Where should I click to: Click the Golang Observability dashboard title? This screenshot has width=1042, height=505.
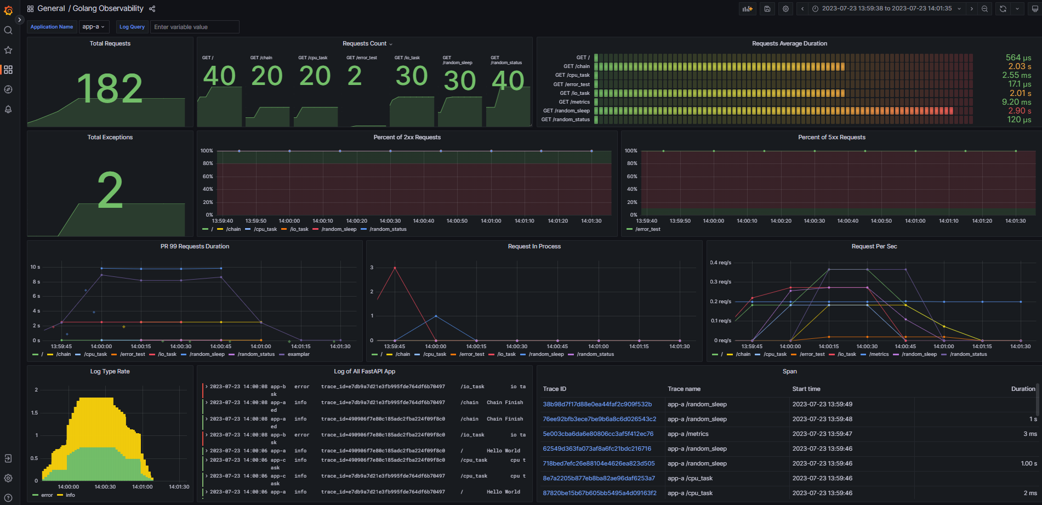[108, 9]
